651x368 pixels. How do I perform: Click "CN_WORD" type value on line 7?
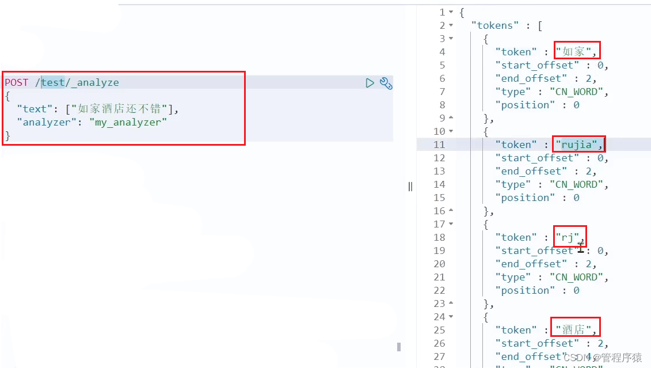(x=576, y=92)
